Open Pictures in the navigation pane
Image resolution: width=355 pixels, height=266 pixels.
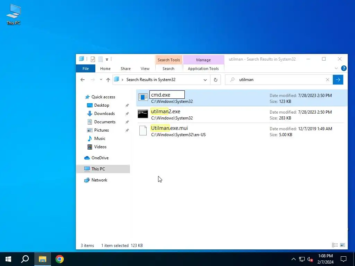101,130
